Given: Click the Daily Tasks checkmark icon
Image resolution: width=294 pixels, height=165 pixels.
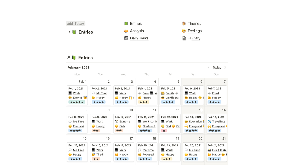Looking at the screenshot, I should [126, 38].
